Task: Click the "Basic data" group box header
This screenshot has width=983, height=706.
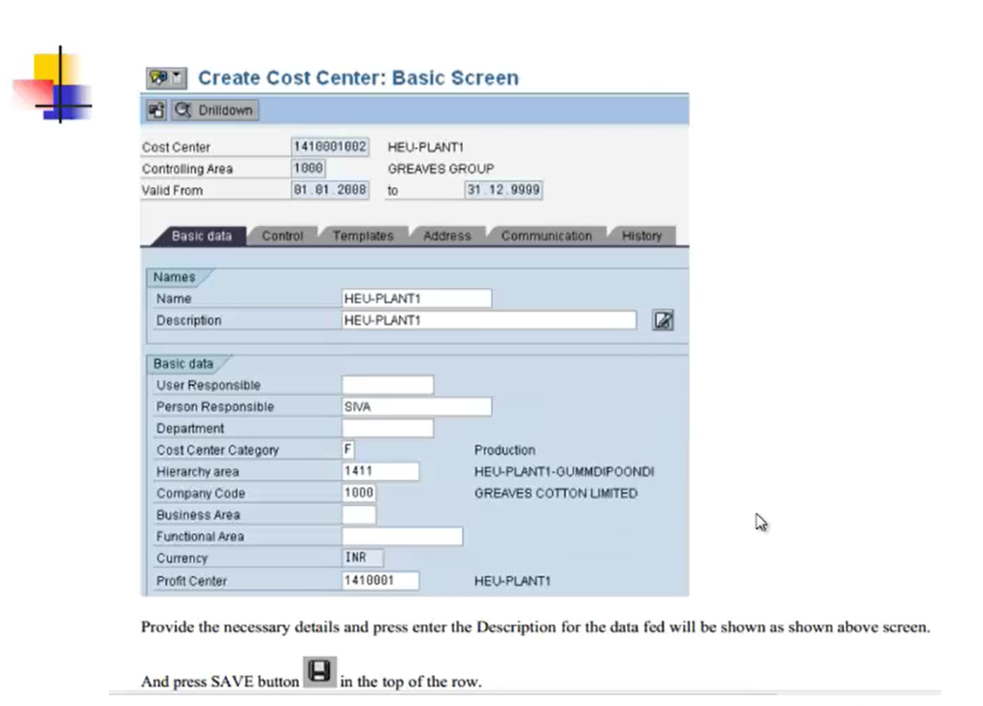Action: click(183, 364)
